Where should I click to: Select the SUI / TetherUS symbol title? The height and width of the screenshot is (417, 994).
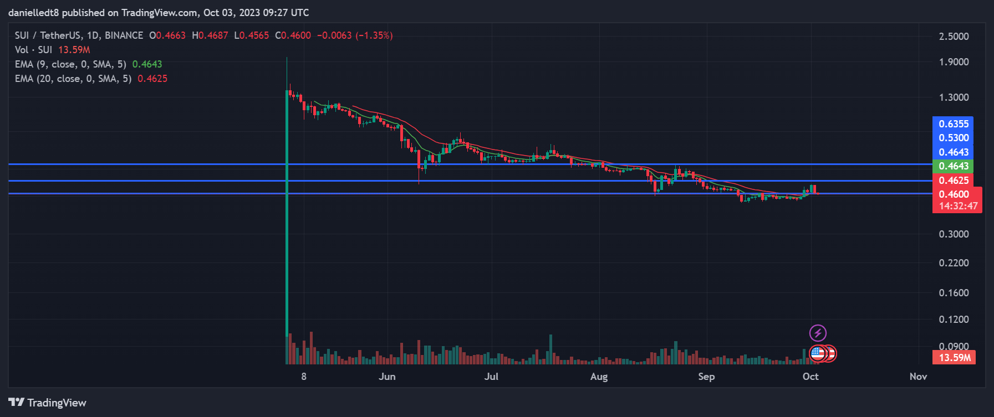[79, 35]
